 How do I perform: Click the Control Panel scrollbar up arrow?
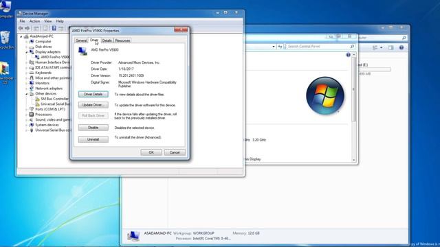(x=354, y=55)
